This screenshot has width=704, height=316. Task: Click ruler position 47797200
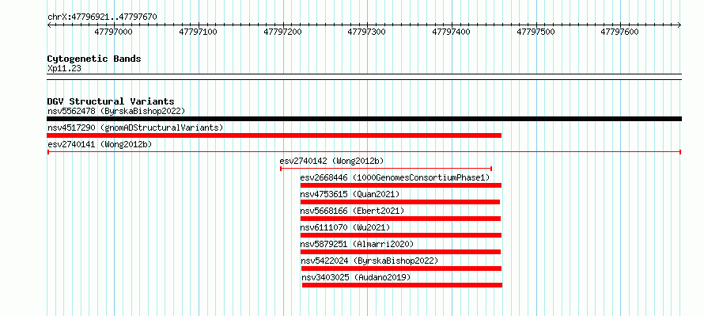click(283, 32)
